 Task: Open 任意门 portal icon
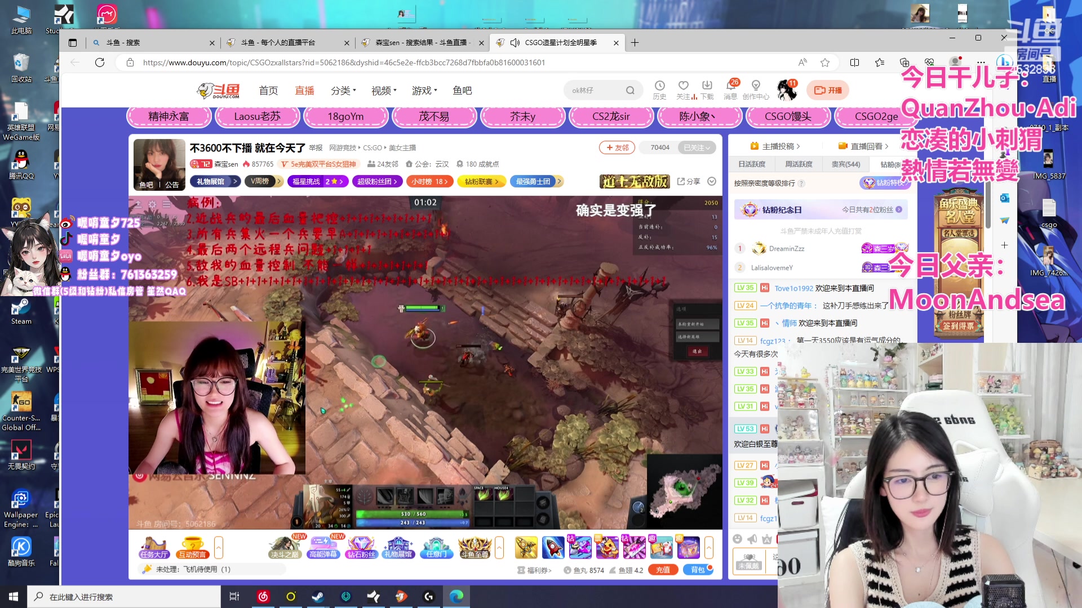point(436,548)
